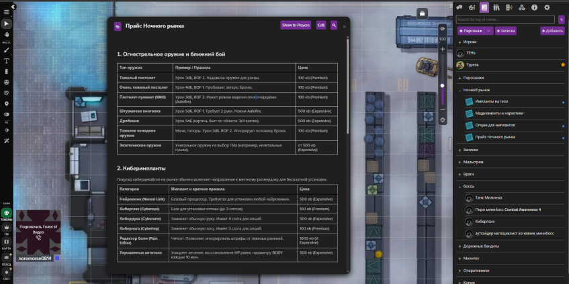This screenshot has width=569, height=284.
Task: Open the Journal tab
Action: pos(484,7)
